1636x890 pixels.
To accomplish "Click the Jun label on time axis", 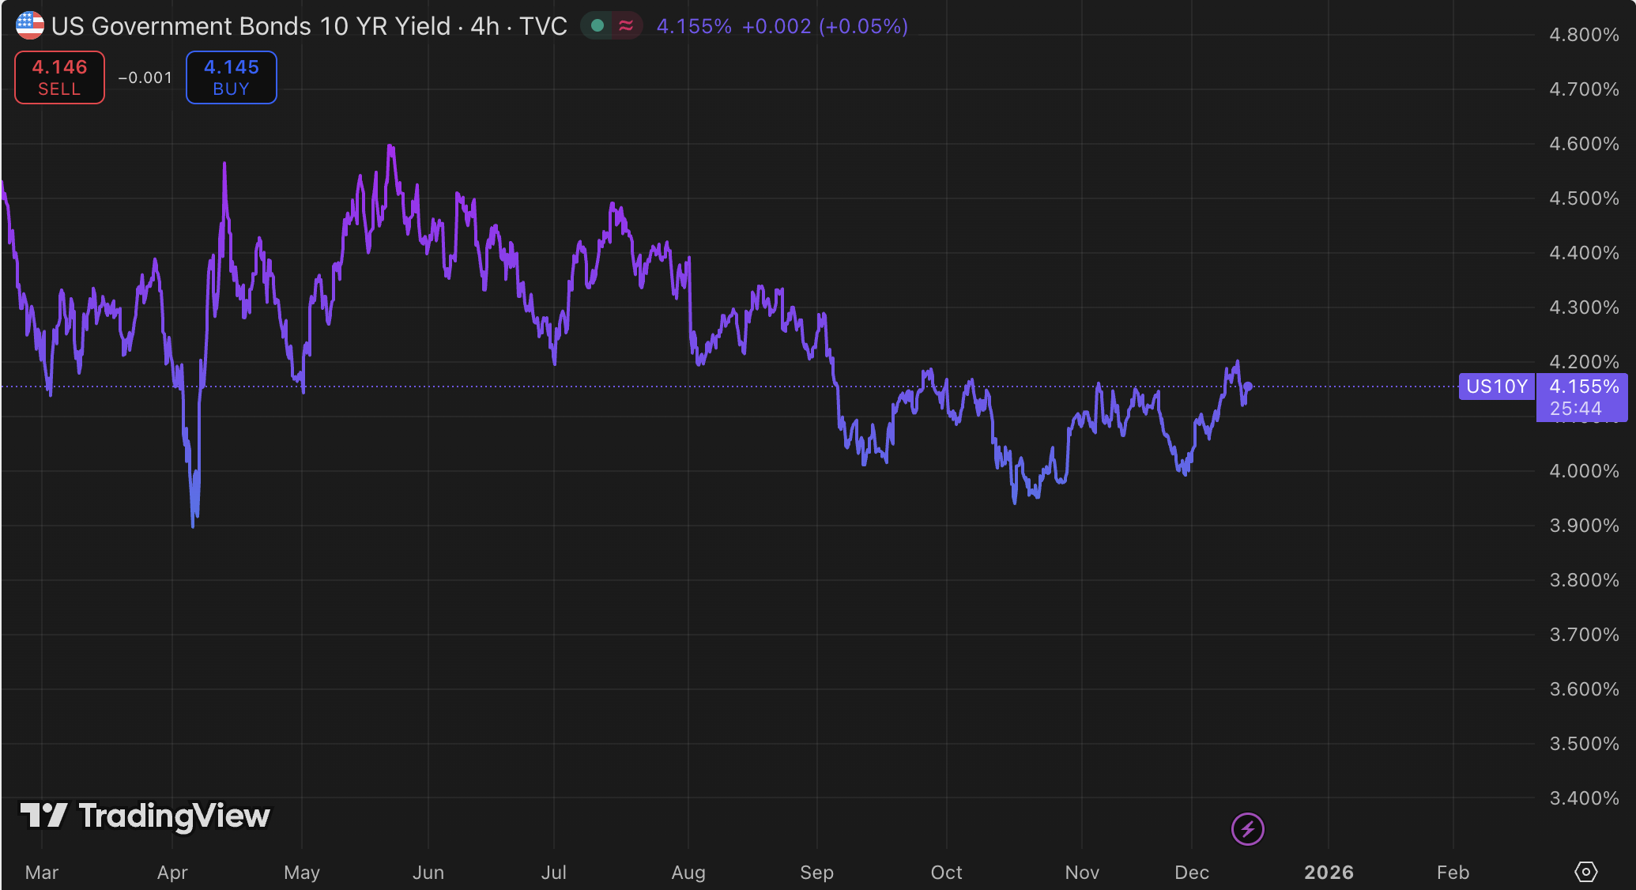I will [x=428, y=873].
